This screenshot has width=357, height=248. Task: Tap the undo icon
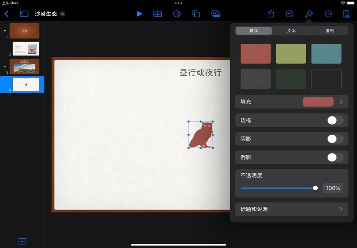pyautogui.click(x=290, y=14)
